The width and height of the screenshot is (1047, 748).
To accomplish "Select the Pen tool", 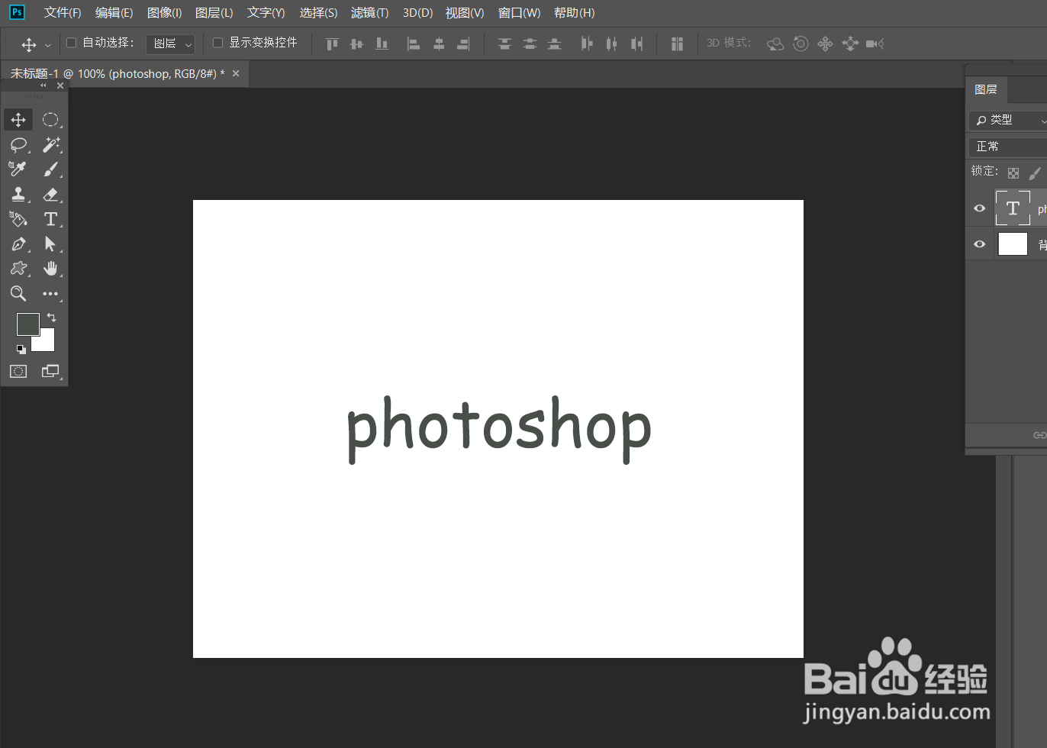I will pyautogui.click(x=18, y=244).
